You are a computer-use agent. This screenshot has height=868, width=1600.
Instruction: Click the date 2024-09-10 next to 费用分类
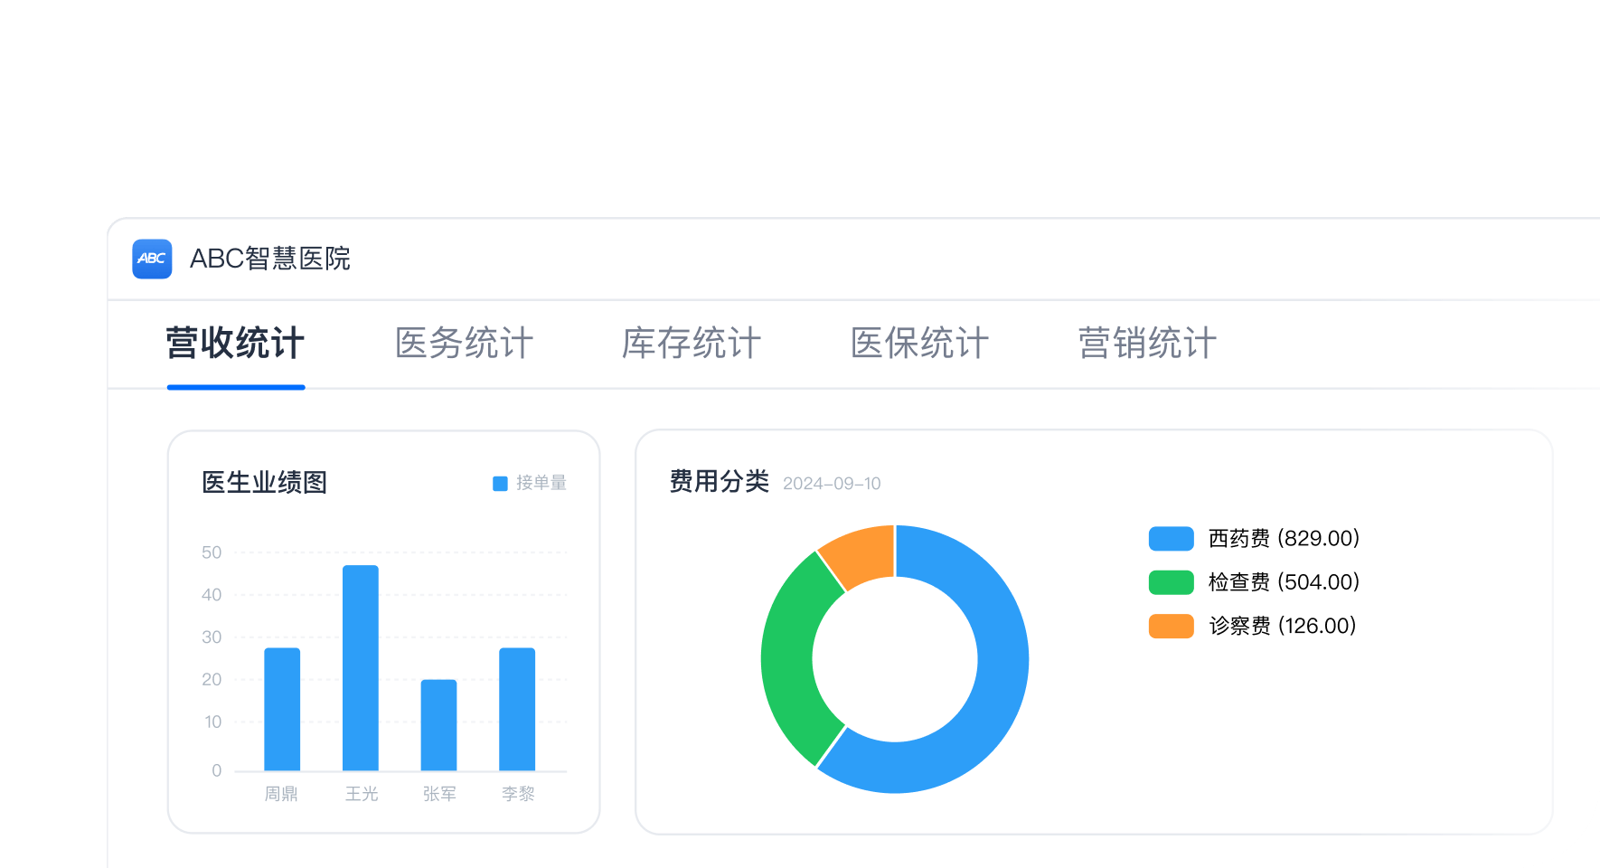coord(833,484)
